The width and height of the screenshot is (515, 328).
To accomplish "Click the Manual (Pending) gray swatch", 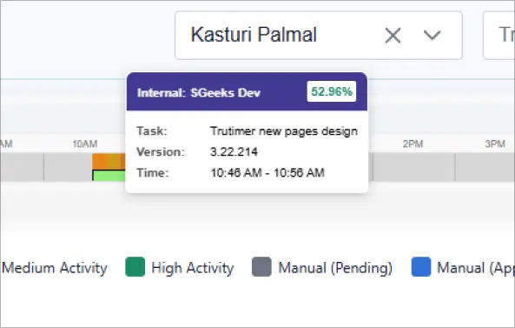I will pyautogui.click(x=261, y=267).
